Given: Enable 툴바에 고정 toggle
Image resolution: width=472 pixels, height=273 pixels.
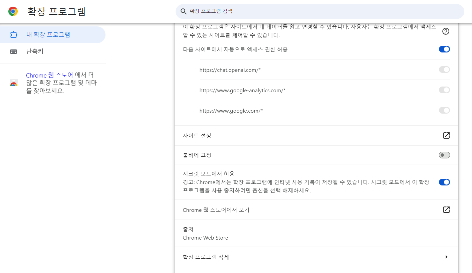Looking at the screenshot, I should (x=444, y=155).
